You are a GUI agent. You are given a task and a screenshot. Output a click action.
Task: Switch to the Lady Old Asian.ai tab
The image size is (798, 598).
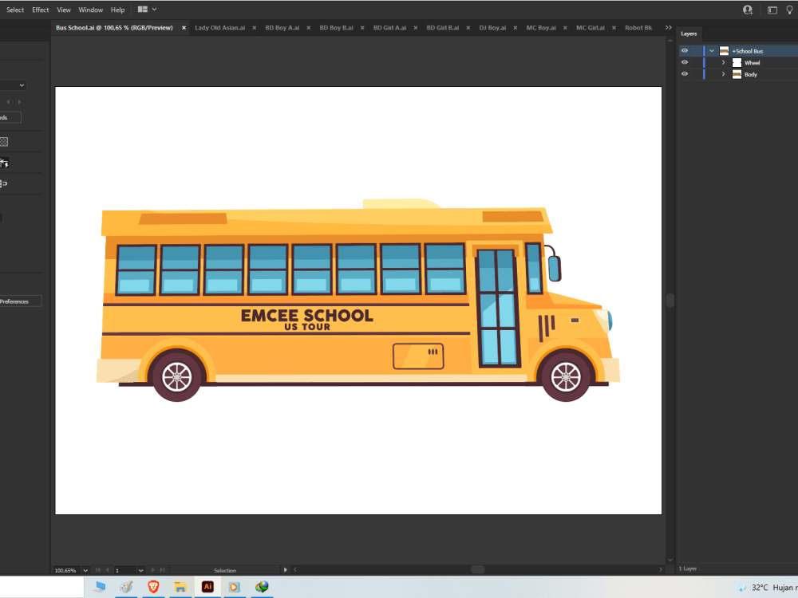click(x=220, y=27)
